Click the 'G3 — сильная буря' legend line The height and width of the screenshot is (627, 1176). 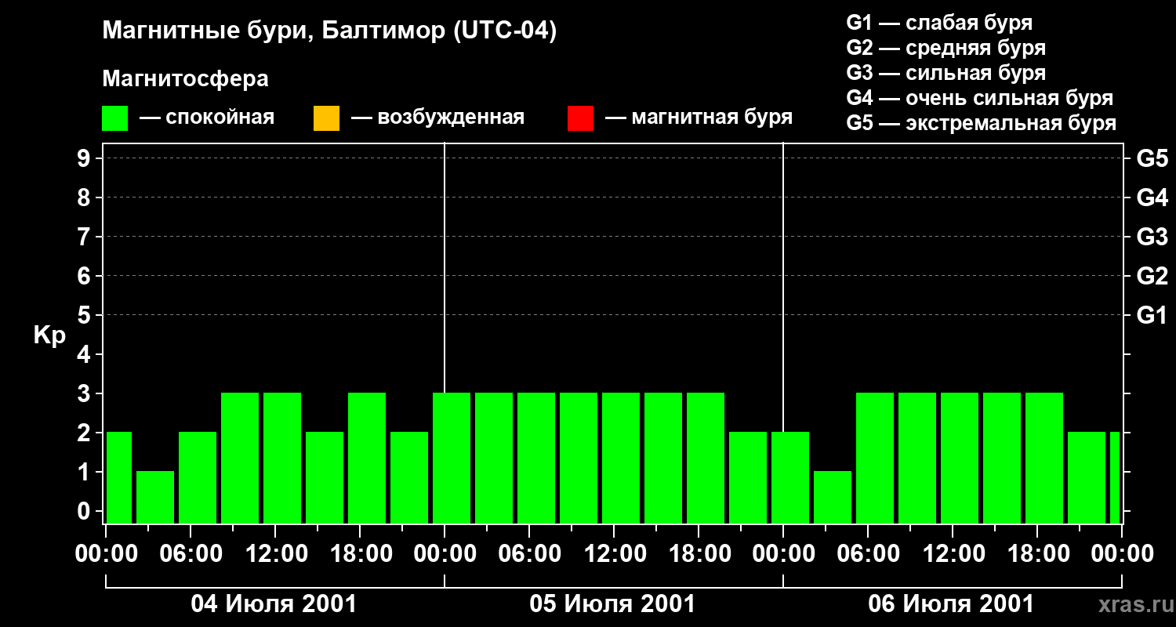(946, 73)
